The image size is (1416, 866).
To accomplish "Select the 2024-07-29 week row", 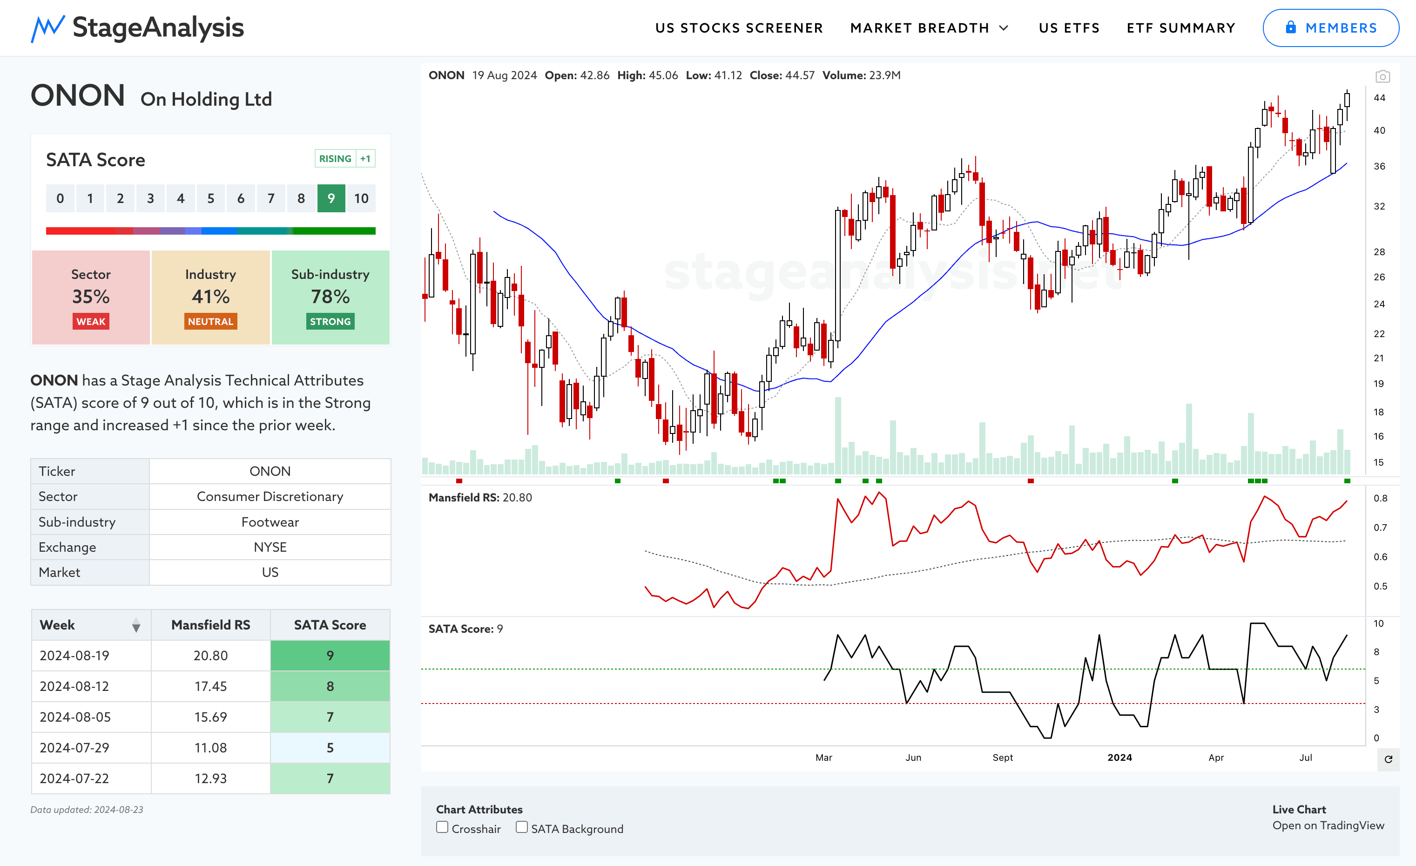I will (210, 748).
